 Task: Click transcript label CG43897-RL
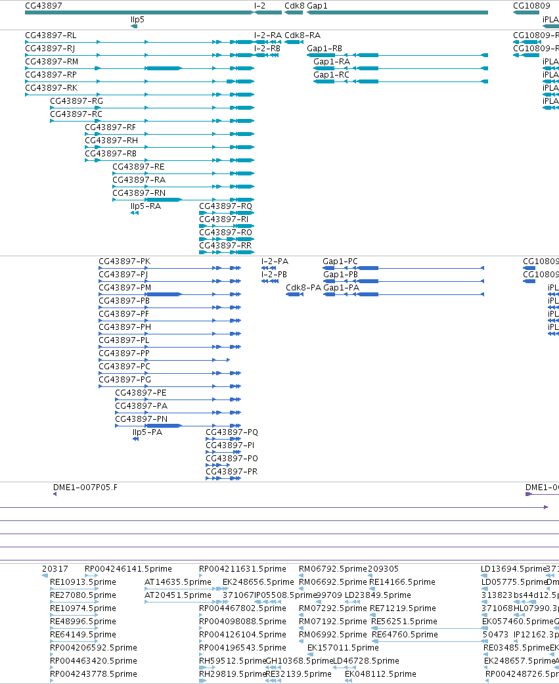[51, 35]
